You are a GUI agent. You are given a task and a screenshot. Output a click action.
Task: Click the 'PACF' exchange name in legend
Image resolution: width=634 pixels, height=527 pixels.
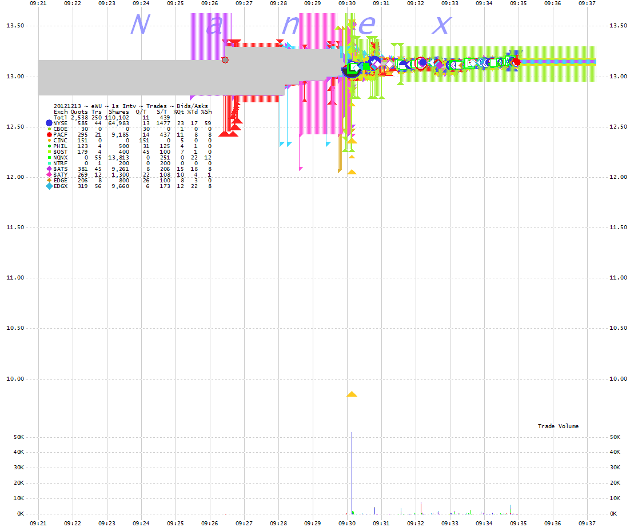(60, 134)
